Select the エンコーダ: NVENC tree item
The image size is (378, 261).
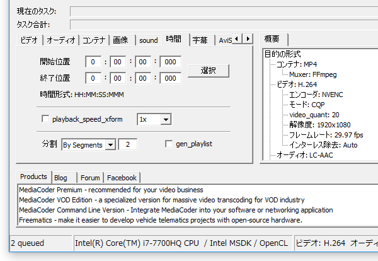(316, 95)
